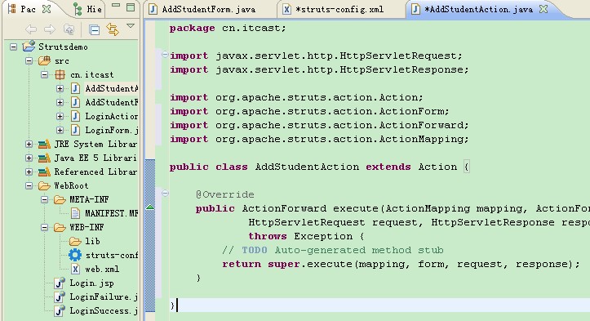The height and width of the screenshot is (321, 590).
Task: Select the src source folder icon
Action: point(44,60)
